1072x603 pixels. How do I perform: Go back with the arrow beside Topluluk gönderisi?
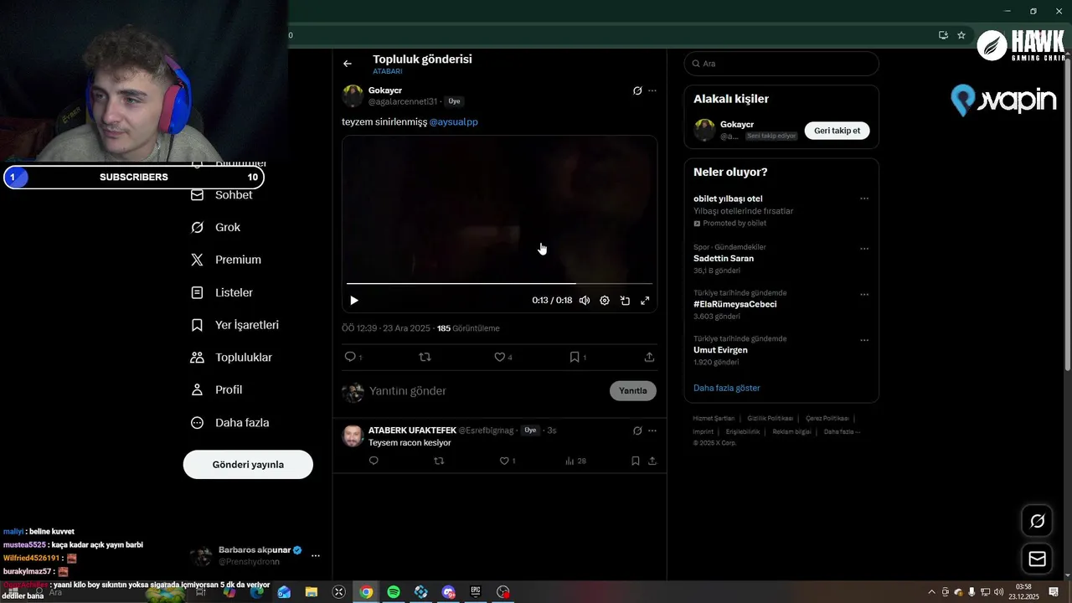[x=348, y=64]
